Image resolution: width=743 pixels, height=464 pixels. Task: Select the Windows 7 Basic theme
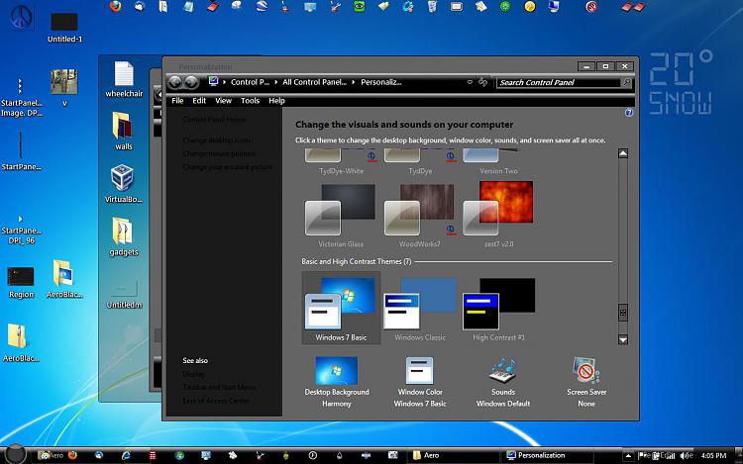coord(341,309)
